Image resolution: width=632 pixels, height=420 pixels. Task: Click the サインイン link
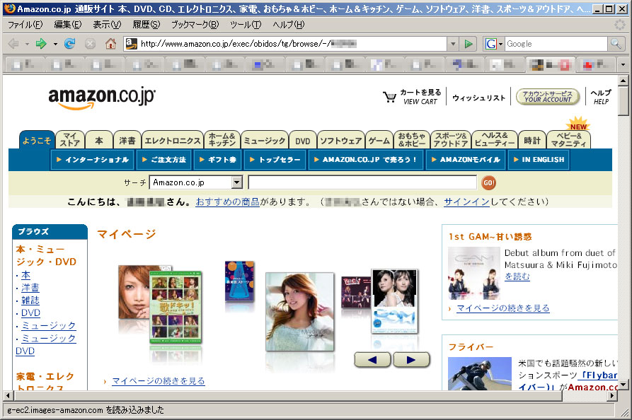coord(466,202)
